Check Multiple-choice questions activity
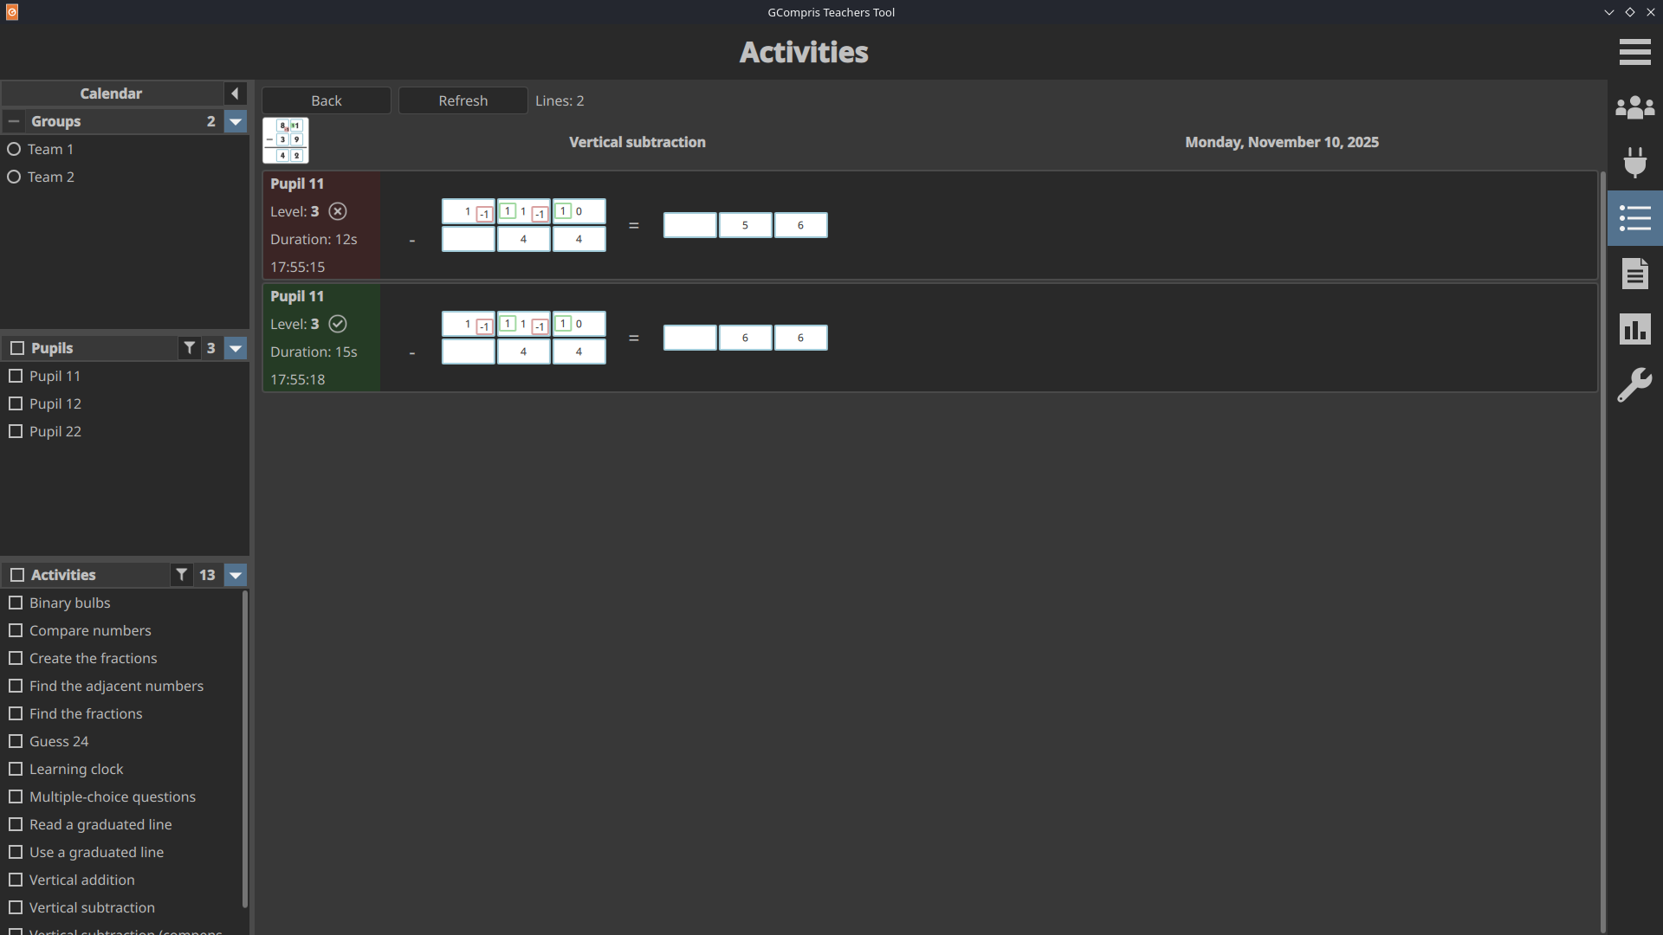Image resolution: width=1663 pixels, height=935 pixels. click(x=16, y=796)
